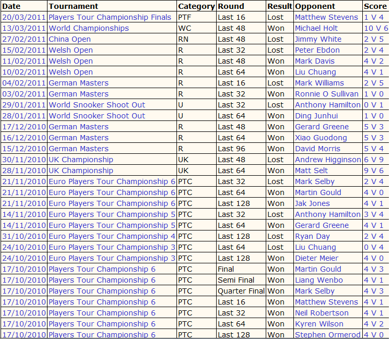This screenshot has height=340, width=391.
Task: Select the Quarter Final round cell
Action: [241, 291]
